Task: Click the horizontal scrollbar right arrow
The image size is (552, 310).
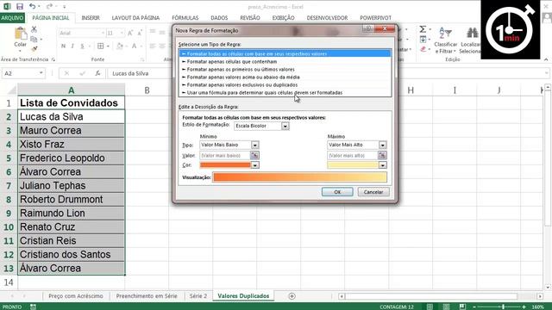Action: tap(540, 296)
